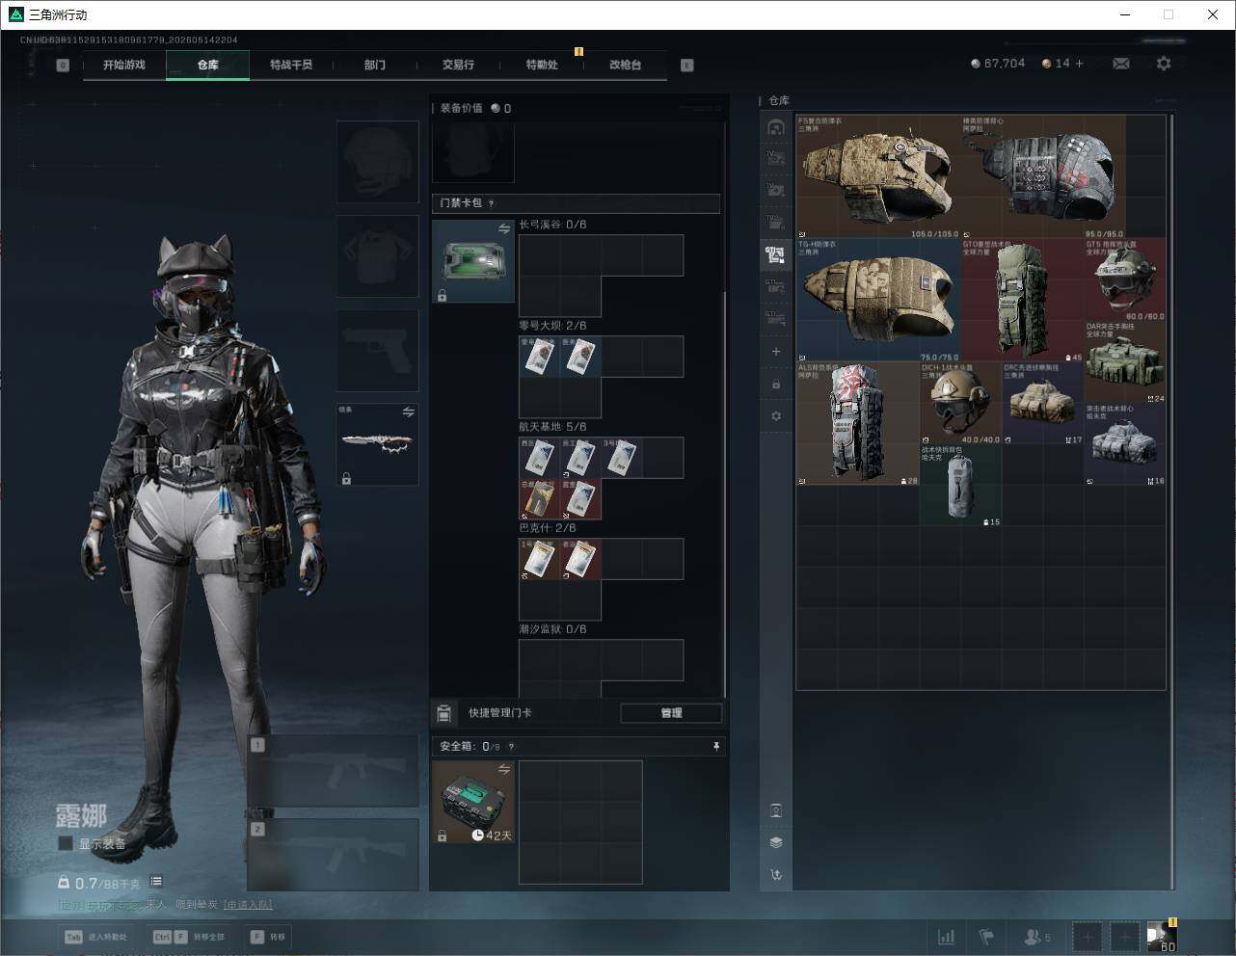Click the Tab 进入特勤处 shortcut button
Screen dimensions: 1236x956
pyautogui.click(x=95, y=937)
